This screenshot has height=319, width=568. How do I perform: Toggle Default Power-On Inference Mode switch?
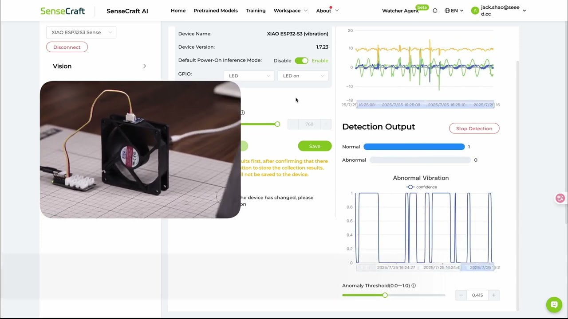pos(301,61)
